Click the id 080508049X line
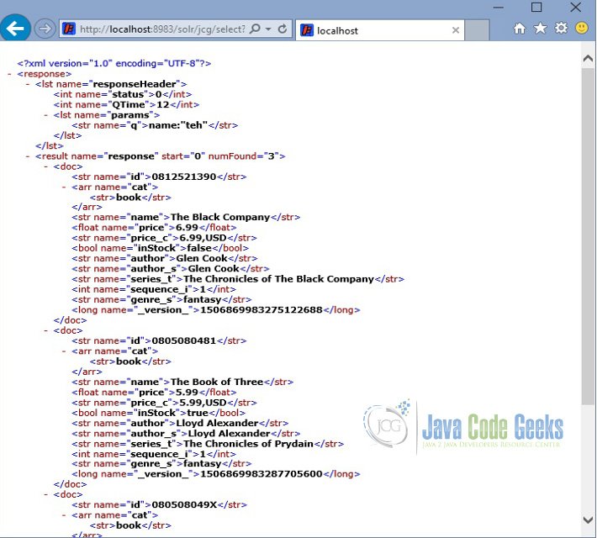 point(160,505)
